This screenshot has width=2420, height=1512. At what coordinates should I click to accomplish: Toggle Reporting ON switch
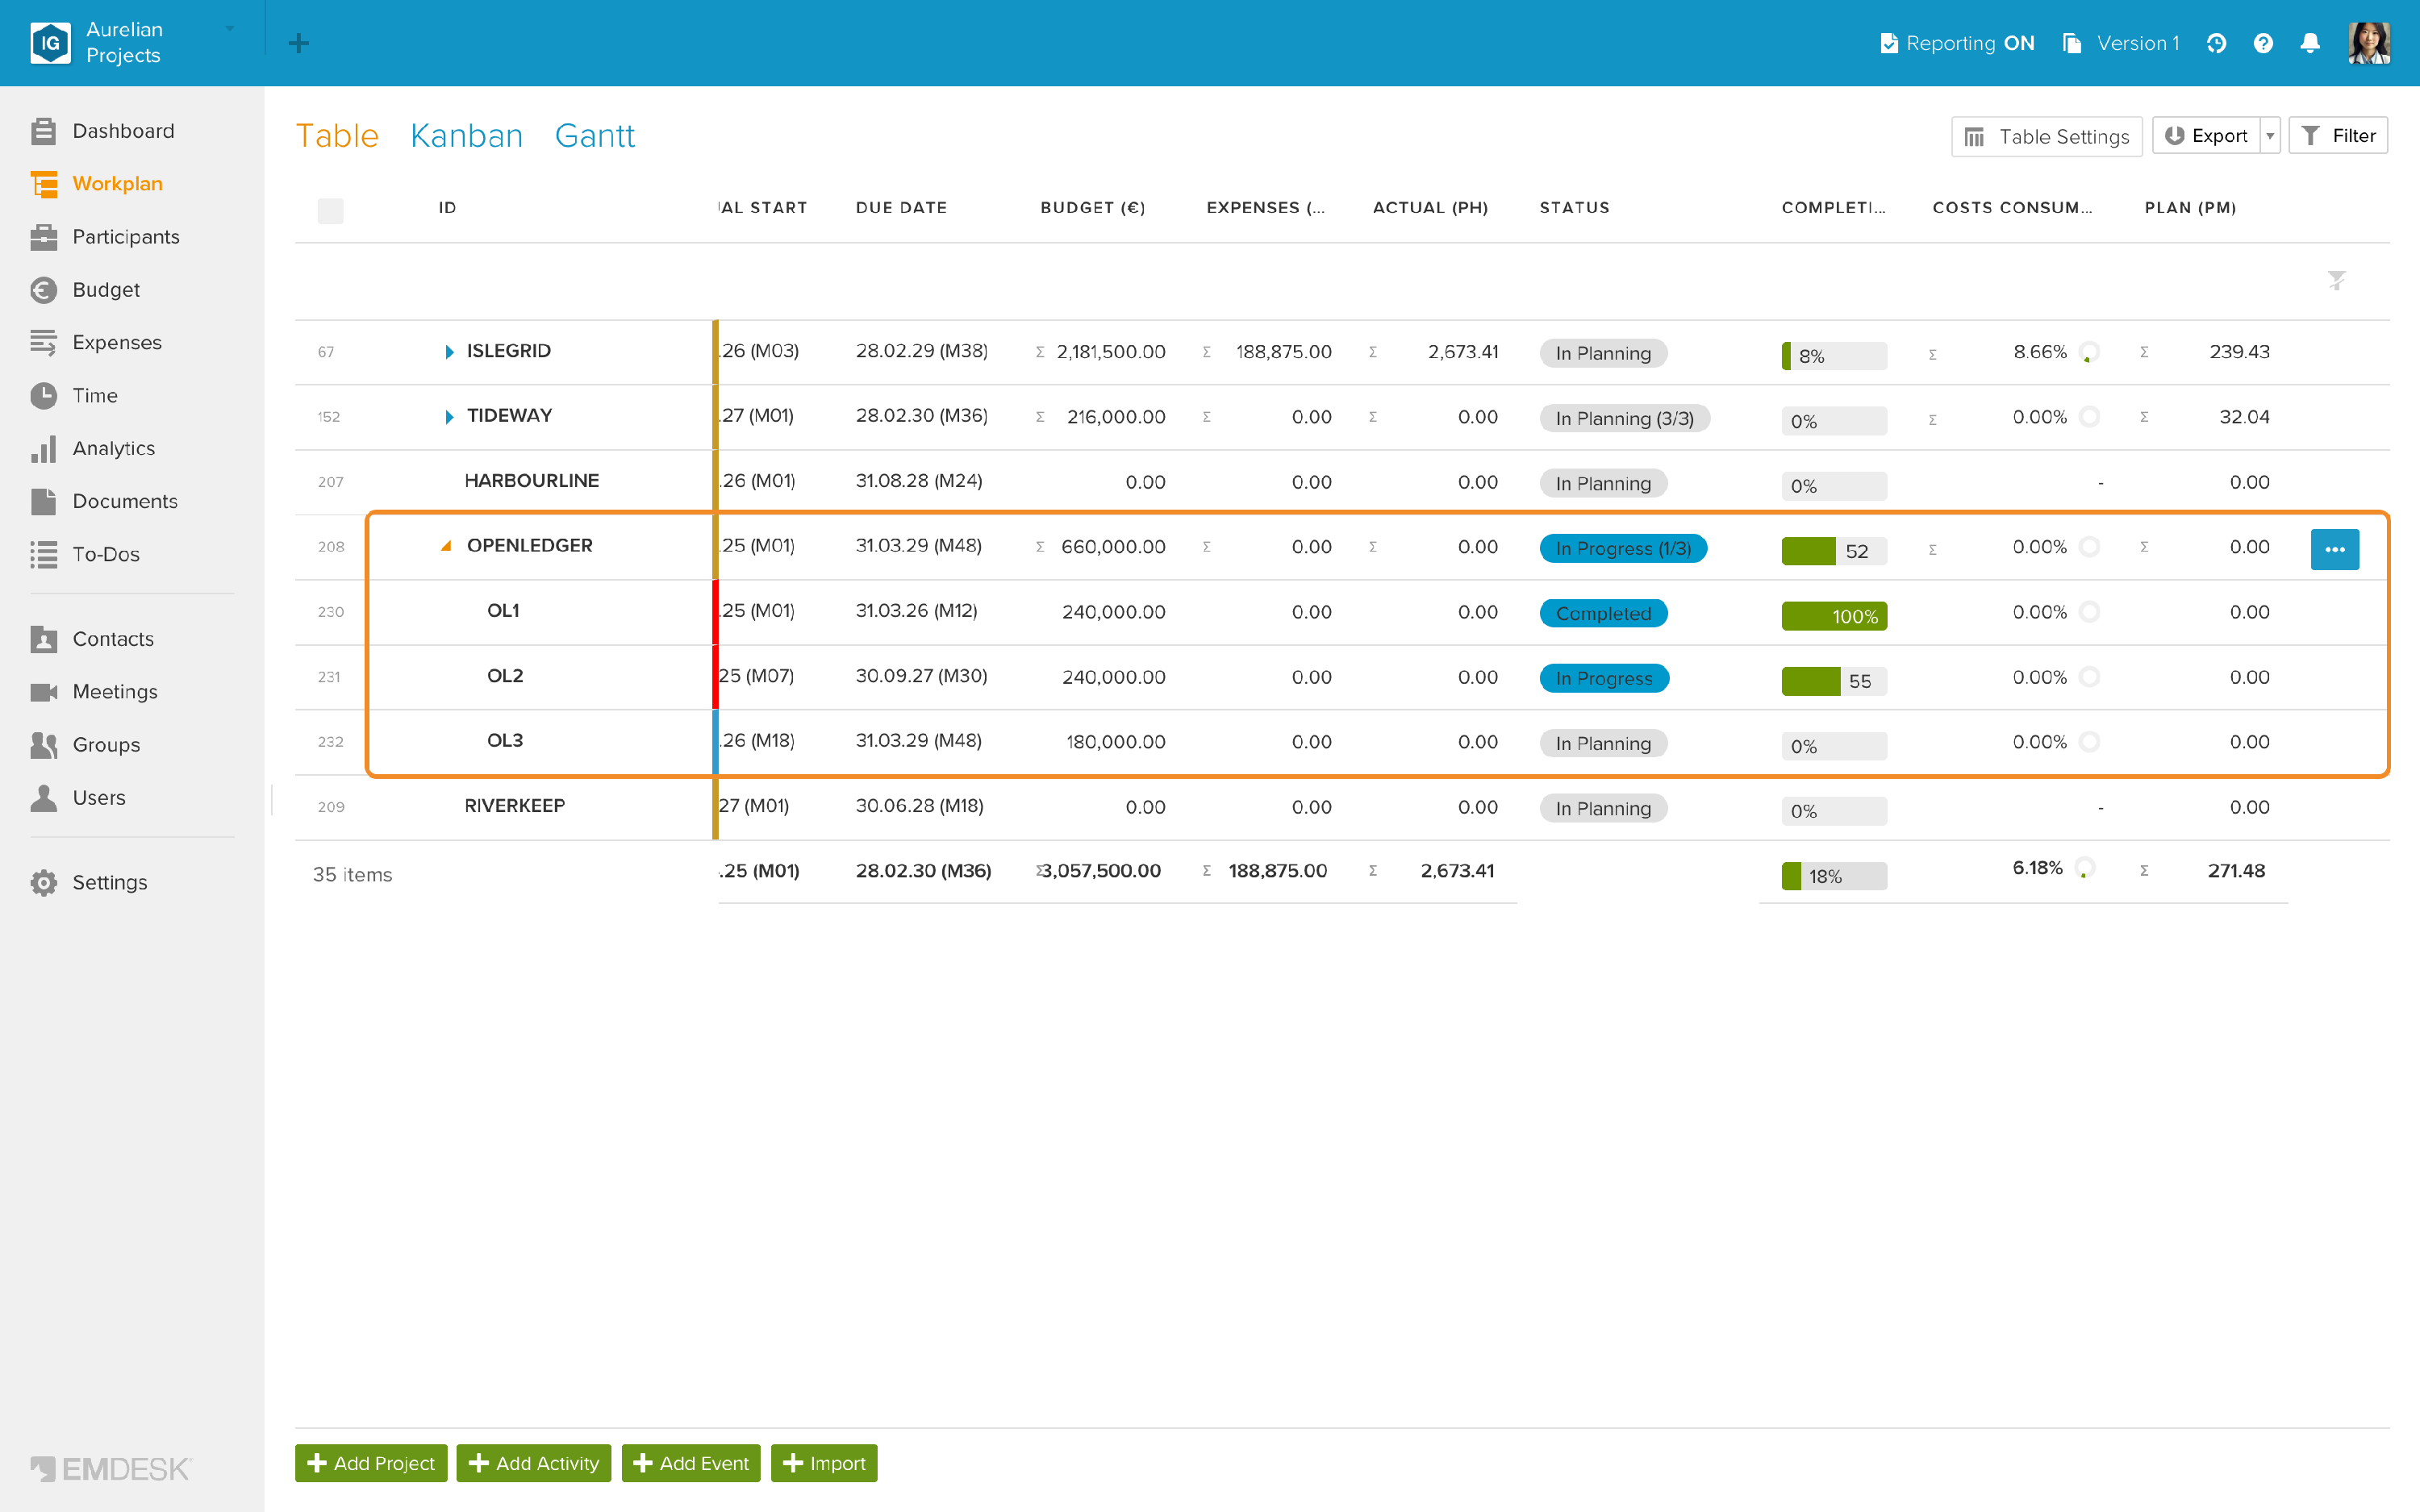tap(1957, 43)
